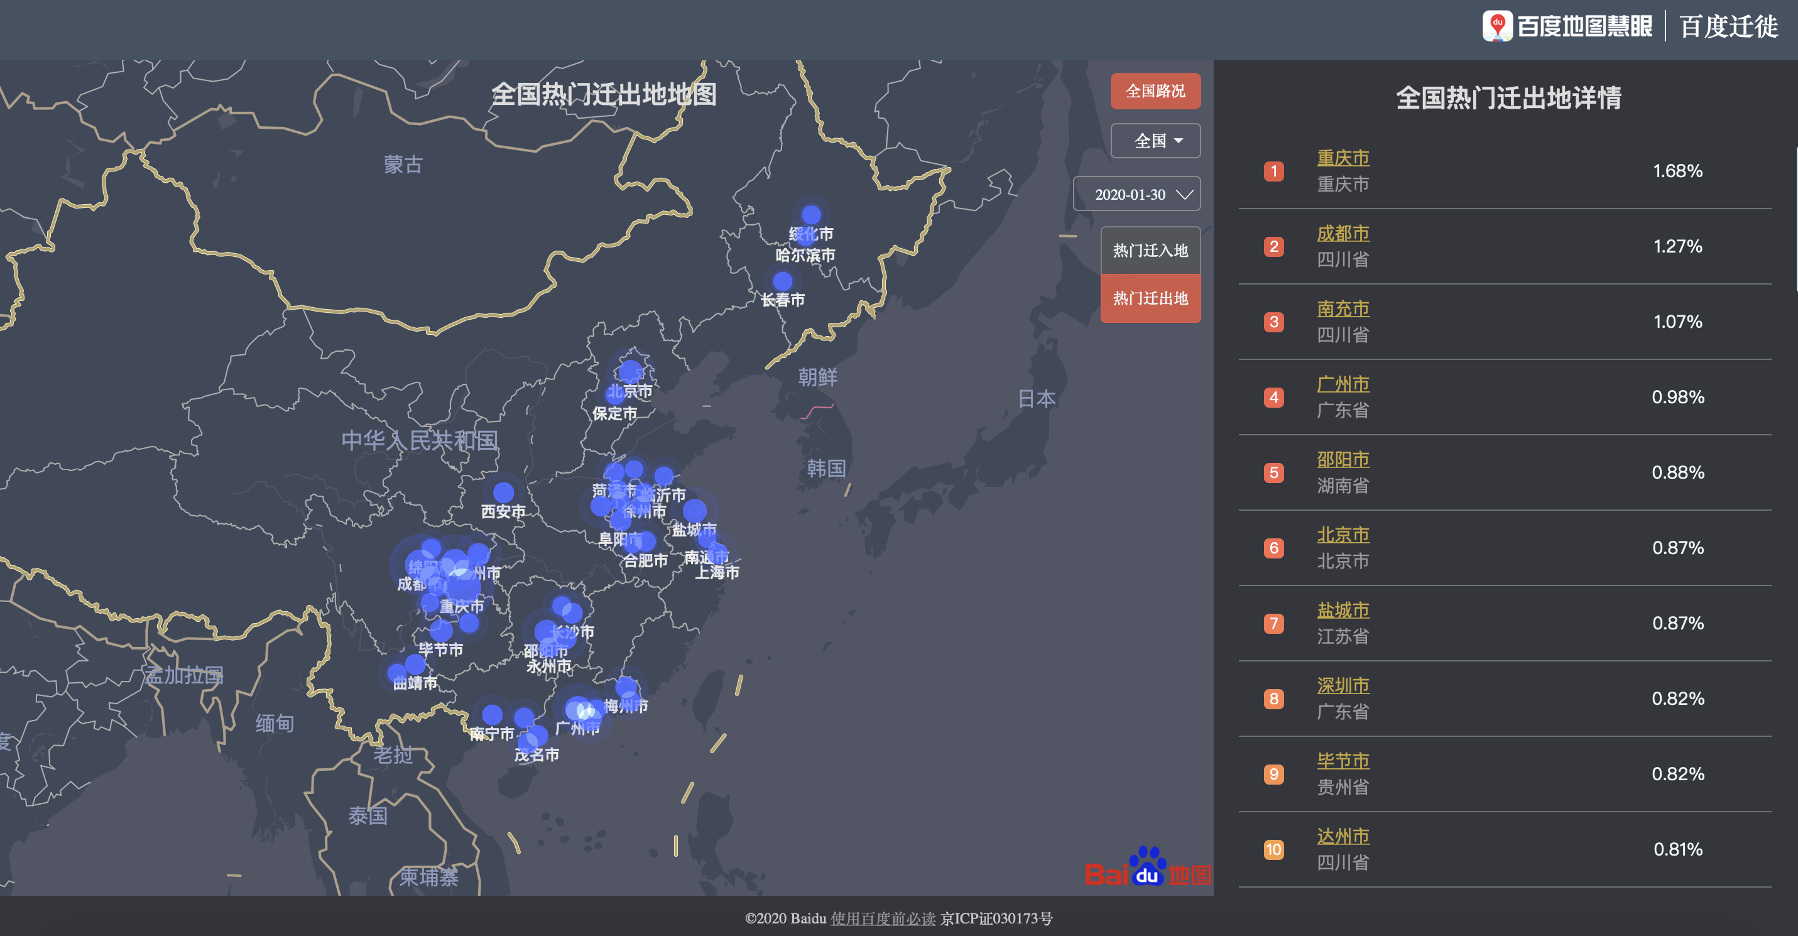Open the 盐城市 link in ranking list
This screenshot has height=936, width=1798.
click(x=1343, y=610)
